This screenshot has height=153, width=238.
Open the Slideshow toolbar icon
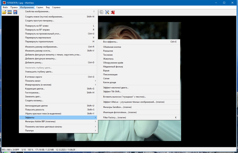9,12
